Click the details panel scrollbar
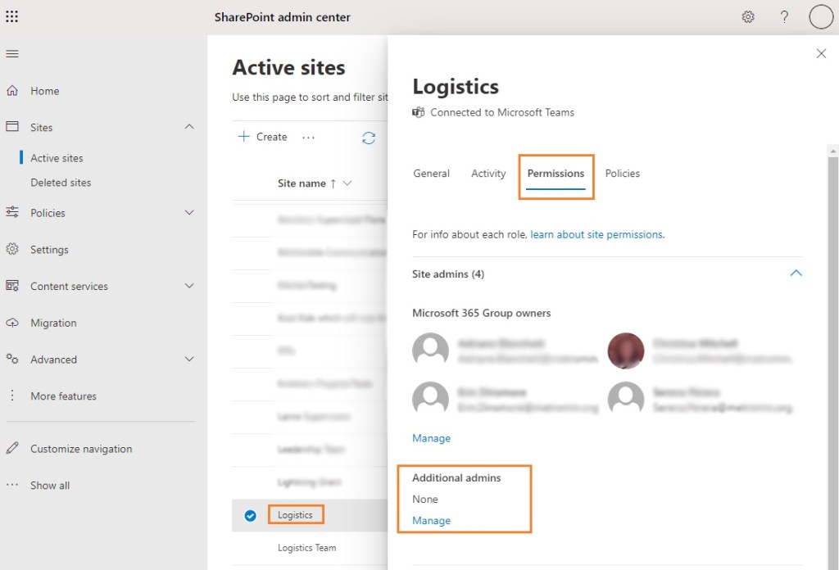Viewport: 839px width, 570px height. 832,364
